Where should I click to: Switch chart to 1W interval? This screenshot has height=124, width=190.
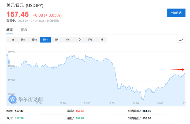coord(90,40)
